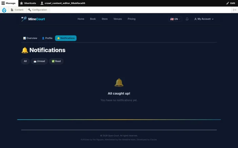
Task: Switch to the Profile tab
Action: 47,38
